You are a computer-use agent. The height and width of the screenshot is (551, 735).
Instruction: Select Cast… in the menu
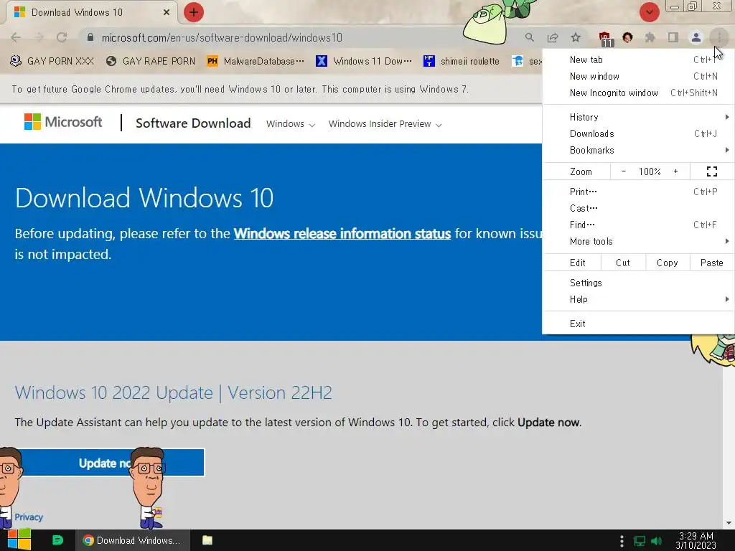click(x=638, y=208)
